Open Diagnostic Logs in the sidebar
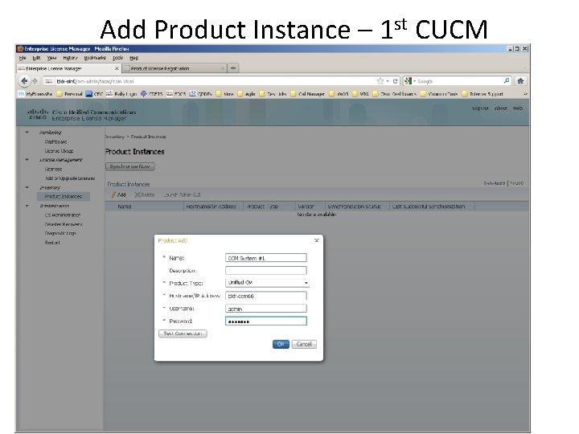This screenshot has width=579, height=434. tap(60, 233)
